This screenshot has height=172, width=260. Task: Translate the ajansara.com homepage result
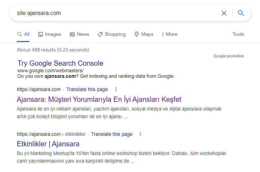(x=87, y=89)
